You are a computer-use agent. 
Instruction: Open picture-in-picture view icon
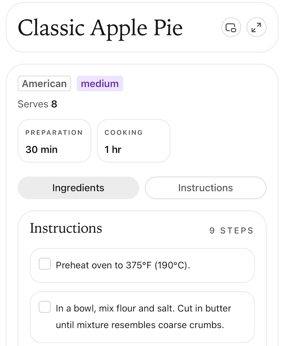pos(231,28)
